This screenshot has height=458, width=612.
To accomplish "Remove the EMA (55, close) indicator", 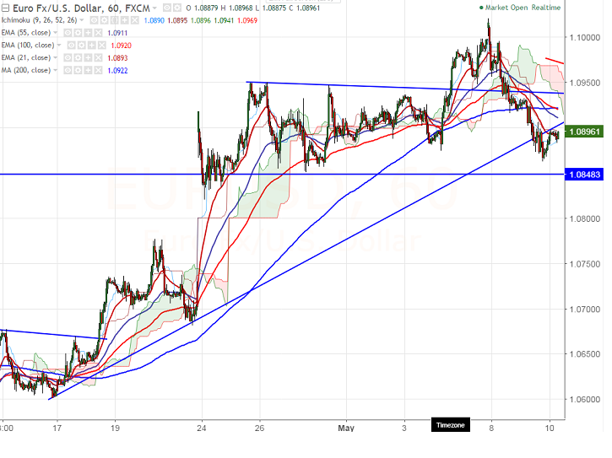I will (99, 33).
